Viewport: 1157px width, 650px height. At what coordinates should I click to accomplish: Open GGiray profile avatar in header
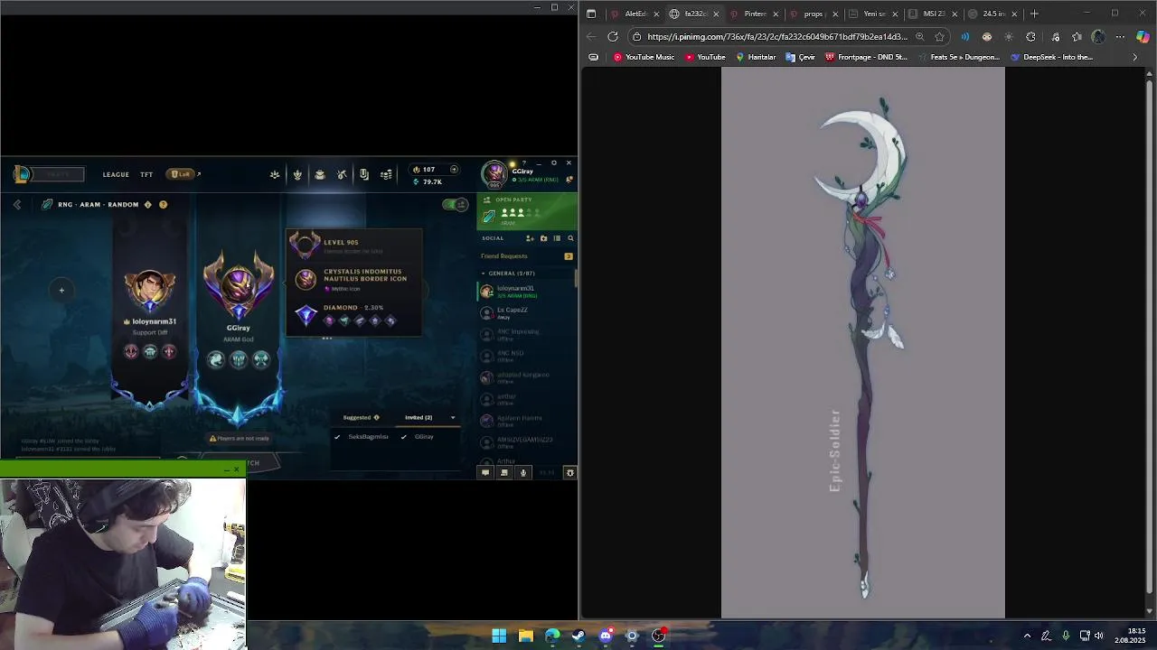click(494, 174)
